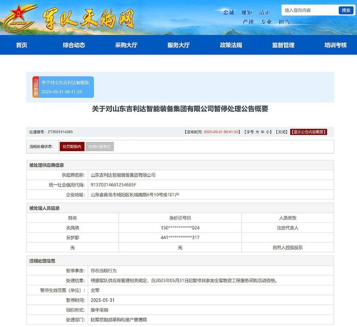Click the 集中采购 organization form value
Image resolution: width=357 pixels, height=327 pixels.
(x=99, y=310)
